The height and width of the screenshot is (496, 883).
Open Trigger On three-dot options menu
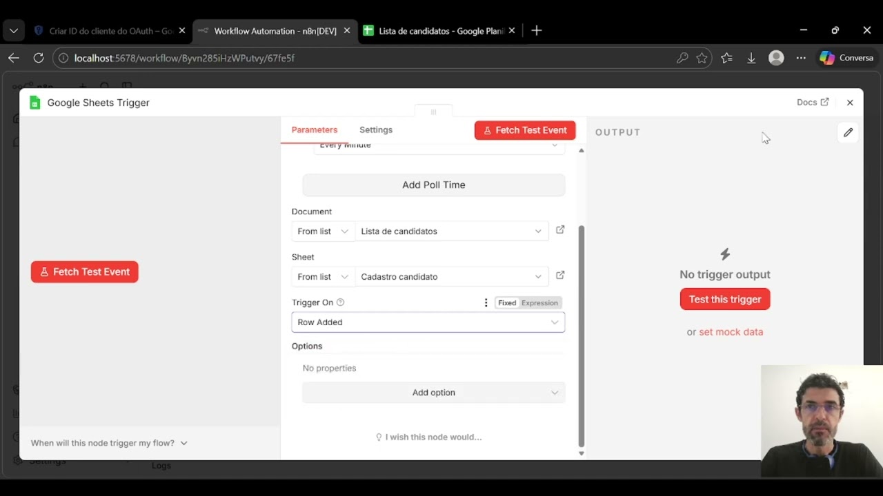pos(486,302)
